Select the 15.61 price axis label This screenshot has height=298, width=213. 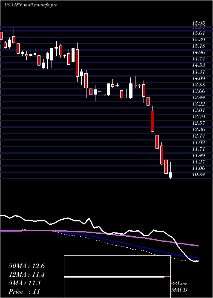point(199,33)
